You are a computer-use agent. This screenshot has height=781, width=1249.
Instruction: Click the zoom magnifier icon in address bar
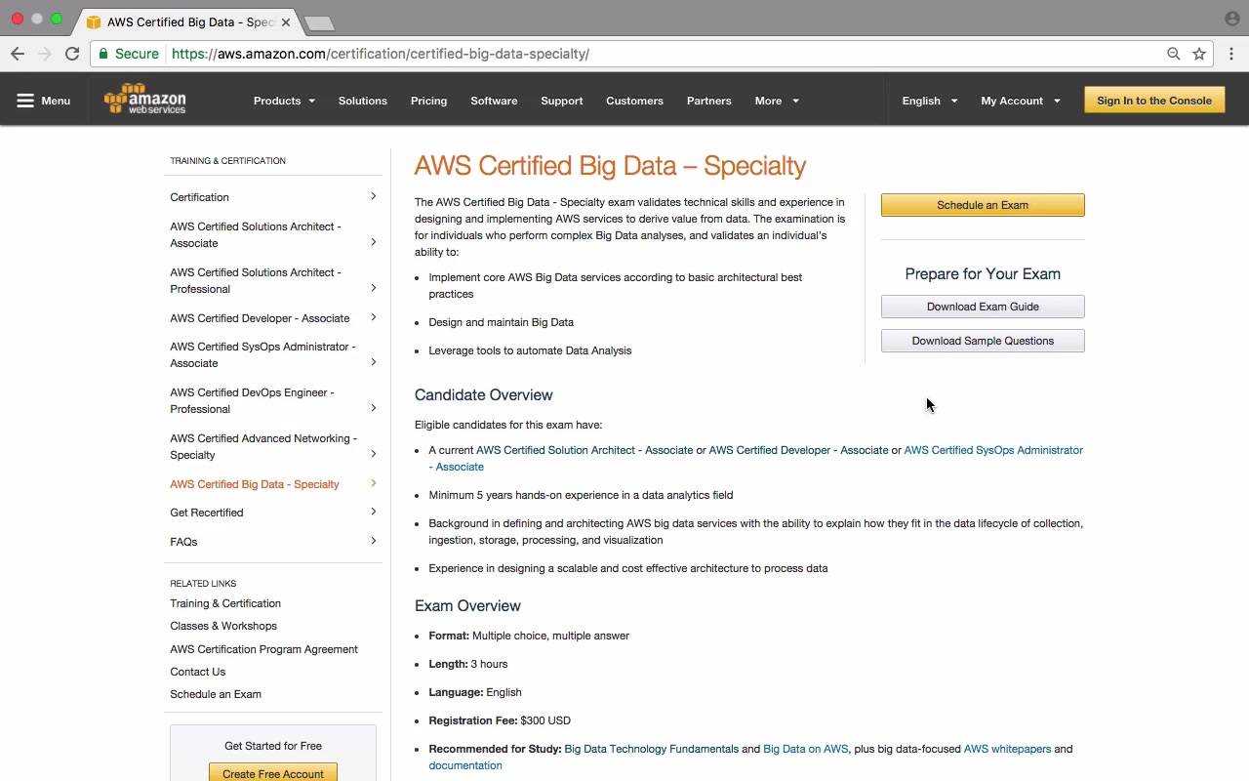pos(1174,54)
